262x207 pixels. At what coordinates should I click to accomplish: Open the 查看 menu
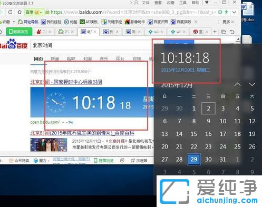[158, 3]
